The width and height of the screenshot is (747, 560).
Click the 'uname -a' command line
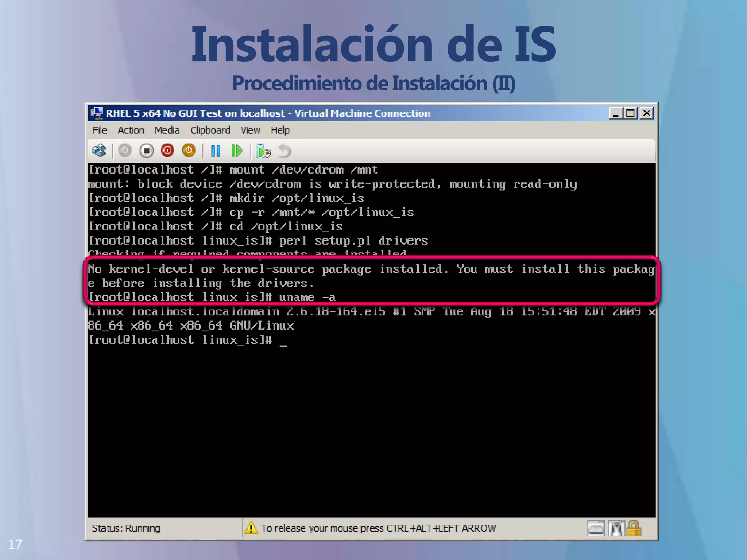[212, 297]
